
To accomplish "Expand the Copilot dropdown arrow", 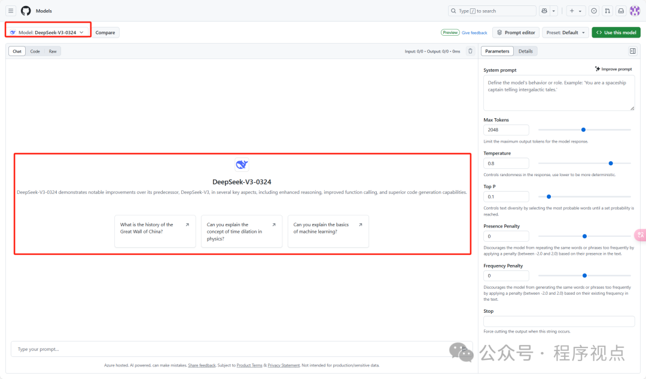I will point(554,11).
